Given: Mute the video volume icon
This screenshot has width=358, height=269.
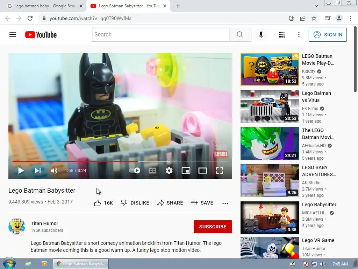Looking at the screenshot, I should (54, 171).
